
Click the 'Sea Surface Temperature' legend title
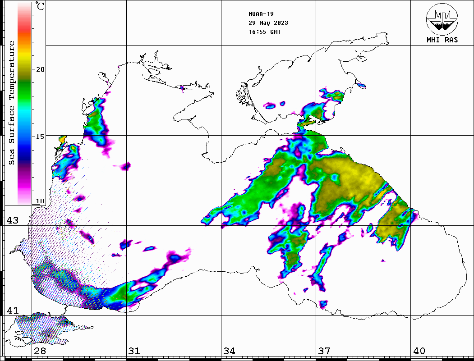[x=11, y=103]
